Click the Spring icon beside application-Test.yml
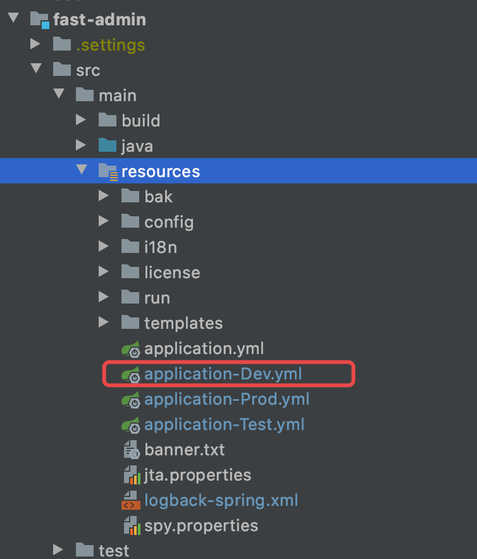 [x=131, y=425]
